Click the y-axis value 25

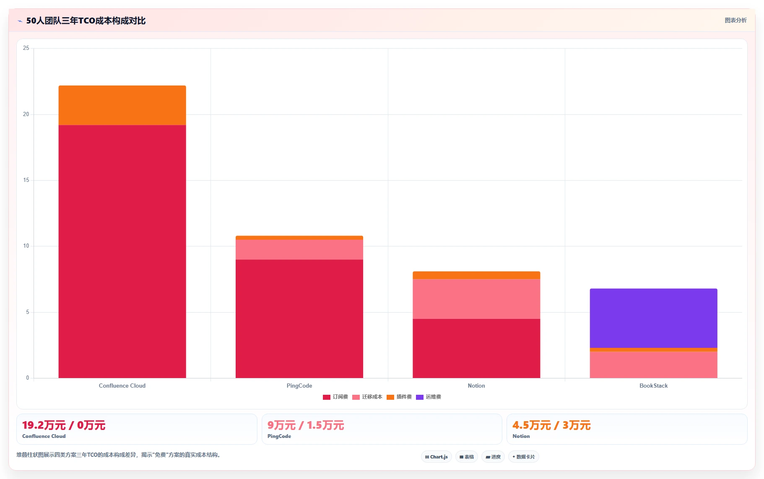[x=26, y=48]
